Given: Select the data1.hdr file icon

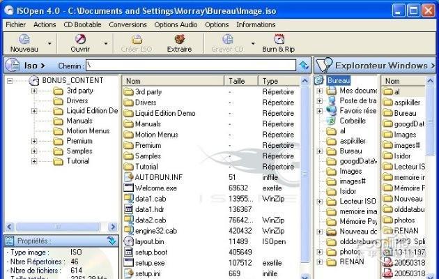Looking at the screenshot, I should (x=128, y=209).
